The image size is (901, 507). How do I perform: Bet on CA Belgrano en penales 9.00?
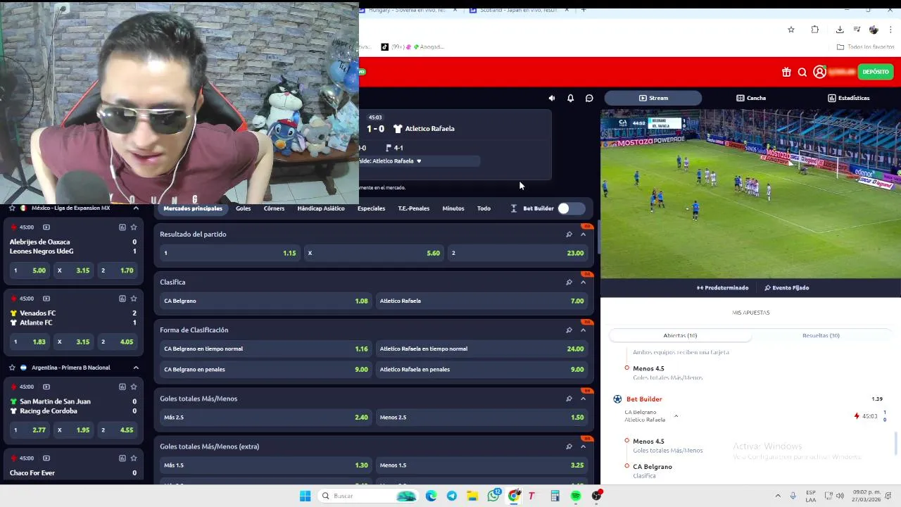(x=266, y=369)
